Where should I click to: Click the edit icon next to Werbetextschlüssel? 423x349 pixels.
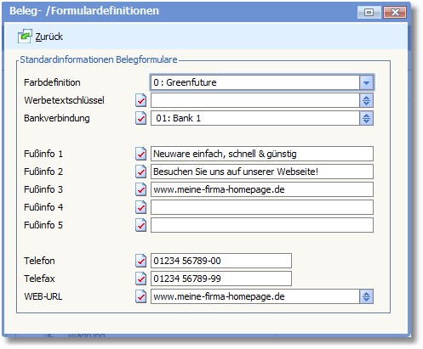click(140, 100)
